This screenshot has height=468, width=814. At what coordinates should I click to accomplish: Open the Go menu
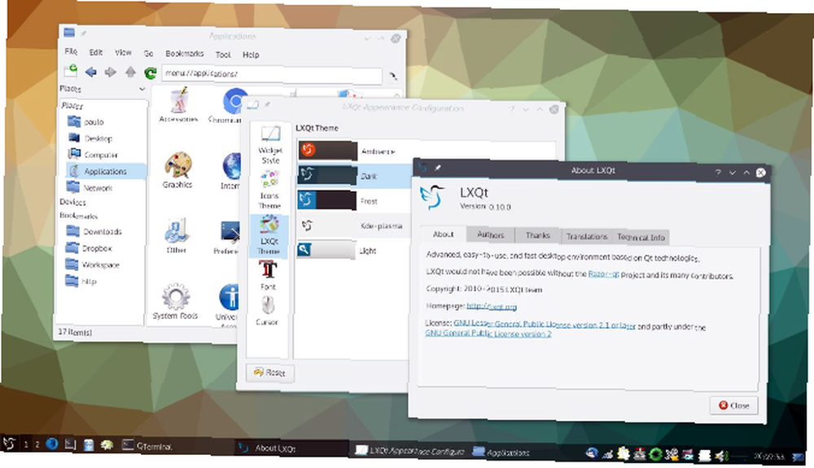pos(148,54)
